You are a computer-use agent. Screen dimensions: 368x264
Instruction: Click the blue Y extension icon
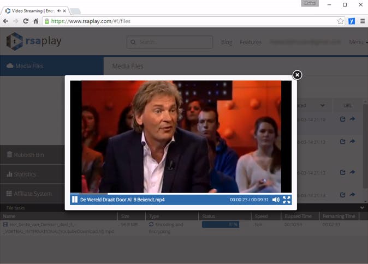(351, 21)
